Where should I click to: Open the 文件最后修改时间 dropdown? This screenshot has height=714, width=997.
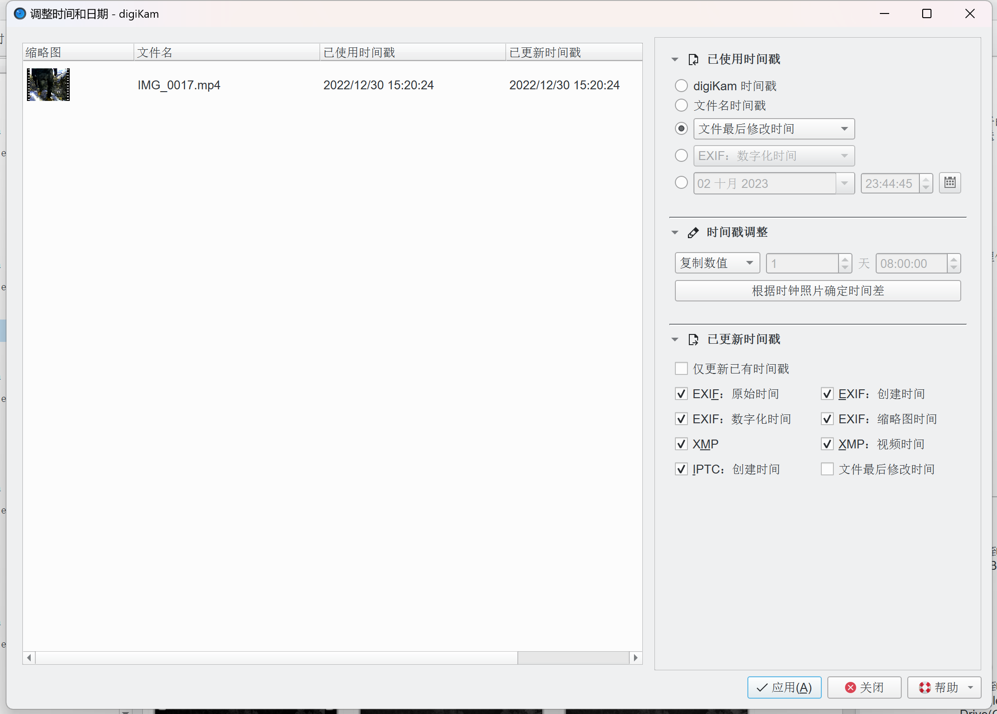774,129
